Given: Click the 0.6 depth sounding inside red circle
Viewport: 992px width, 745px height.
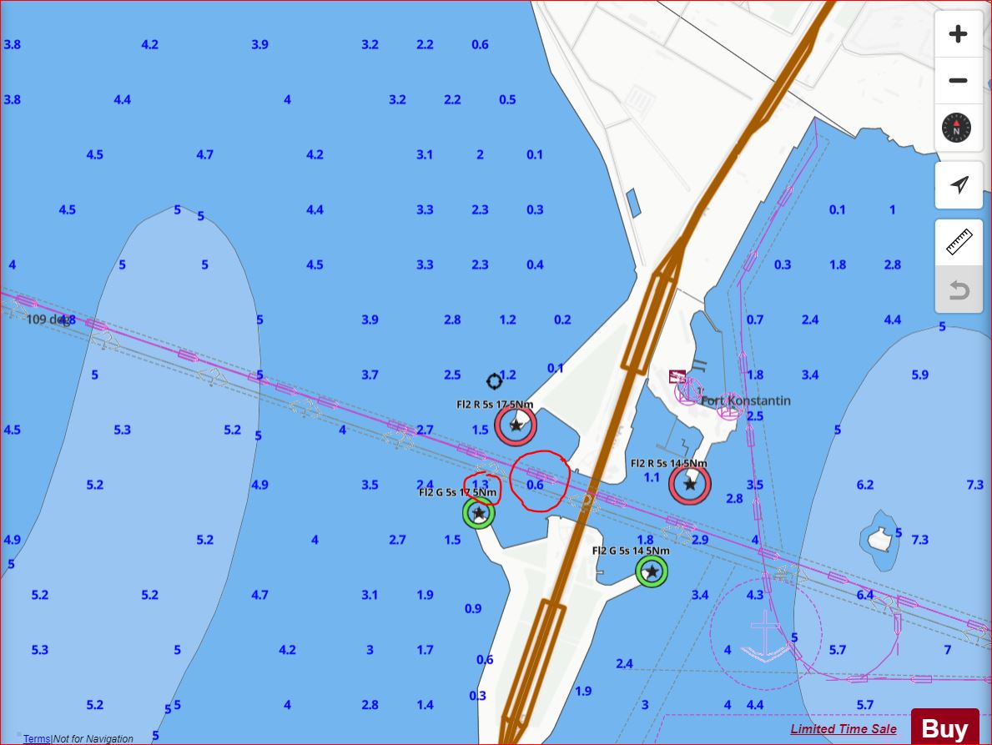Looking at the screenshot, I should [x=536, y=485].
